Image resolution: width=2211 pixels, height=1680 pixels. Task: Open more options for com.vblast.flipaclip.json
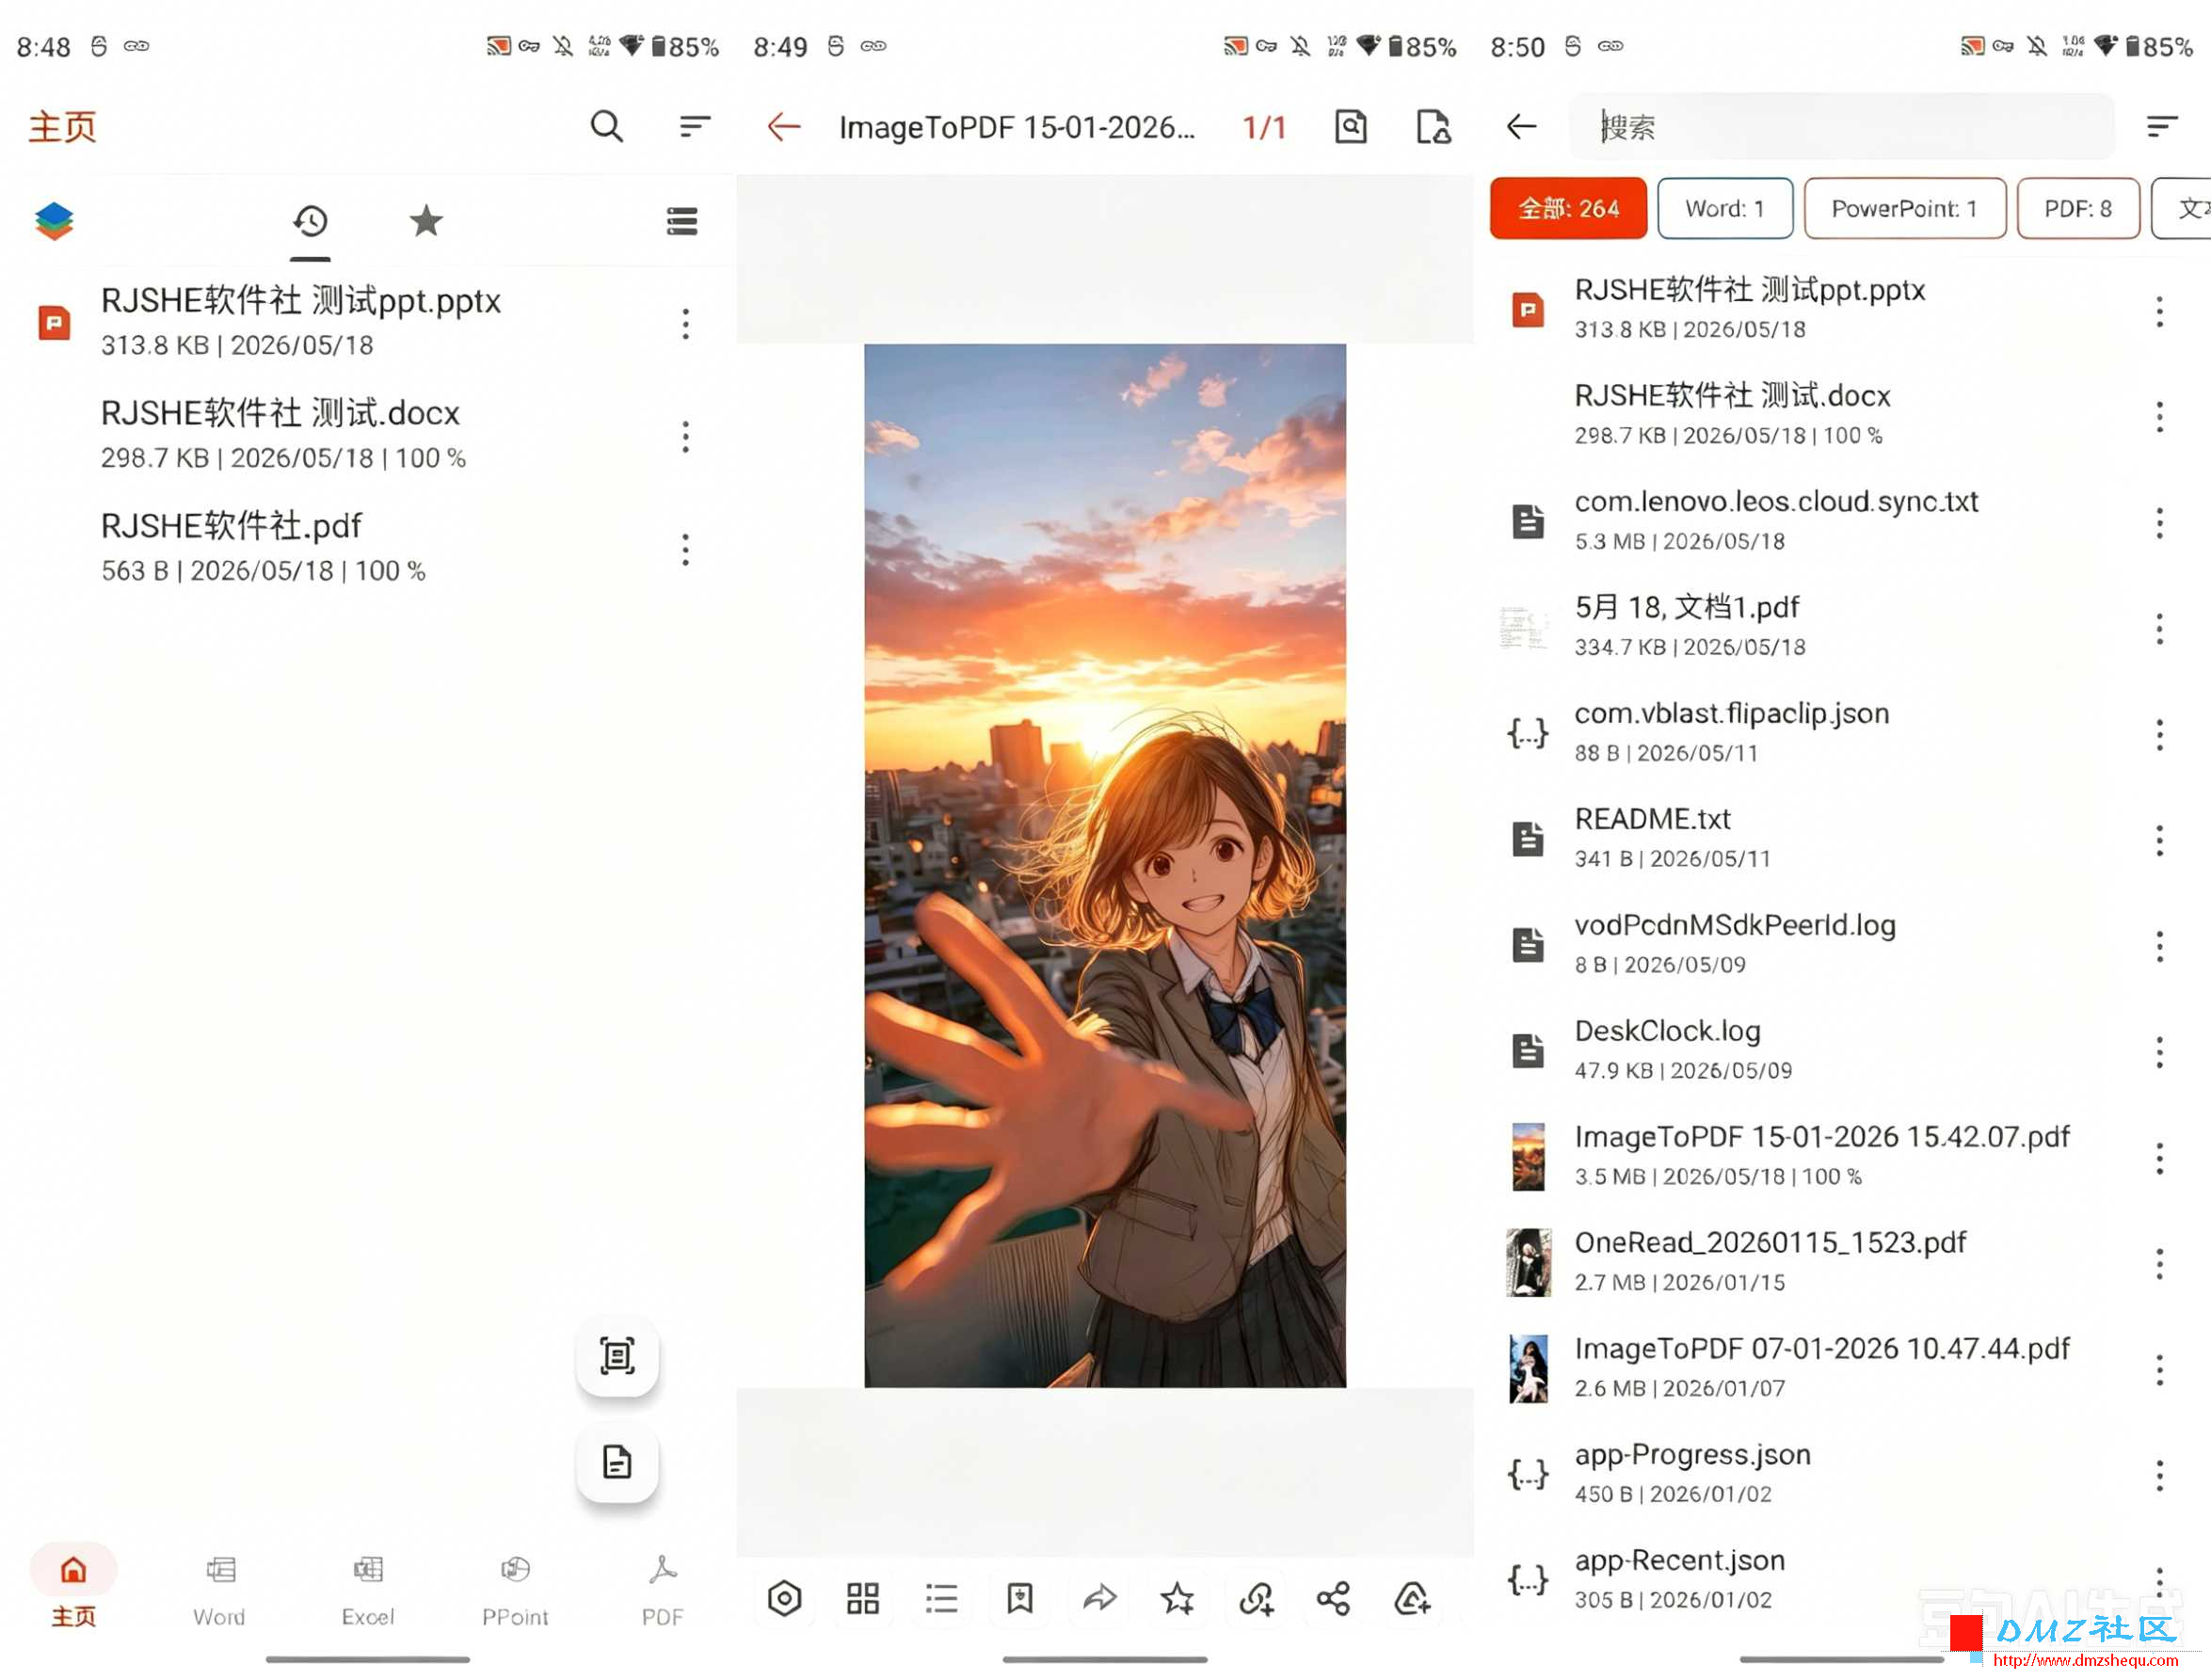[x=2160, y=735]
